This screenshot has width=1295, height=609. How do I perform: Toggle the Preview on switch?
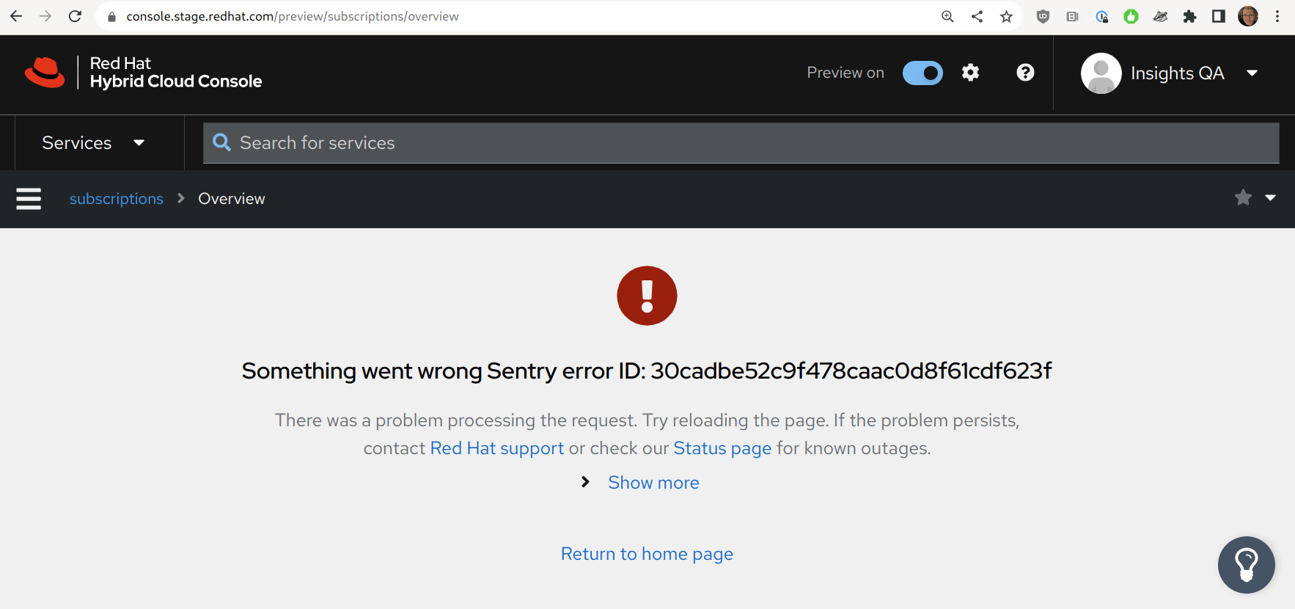(922, 73)
